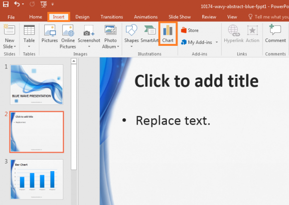Click the Shapes icon
The height and width of the screenshot is (205, 289).
131,30
